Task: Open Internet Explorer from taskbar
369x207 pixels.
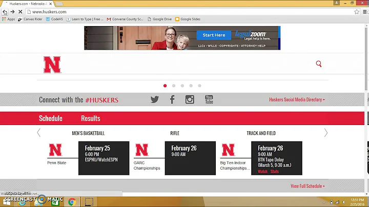Action: coord(22,202)
